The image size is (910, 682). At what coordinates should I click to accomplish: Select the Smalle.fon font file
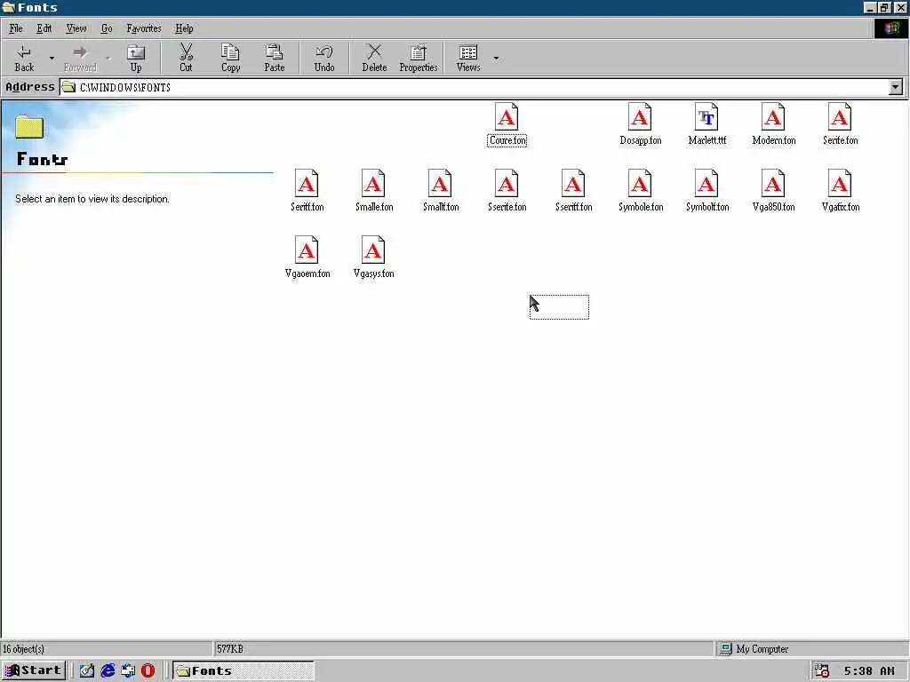[374, 191]
